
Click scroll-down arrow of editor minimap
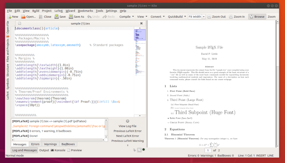[x=140, y=116]
